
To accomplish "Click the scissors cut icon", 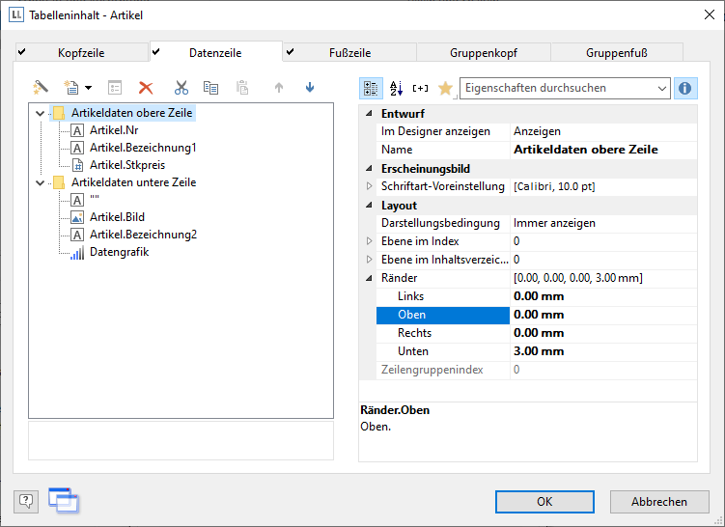I will click(181, 88).
